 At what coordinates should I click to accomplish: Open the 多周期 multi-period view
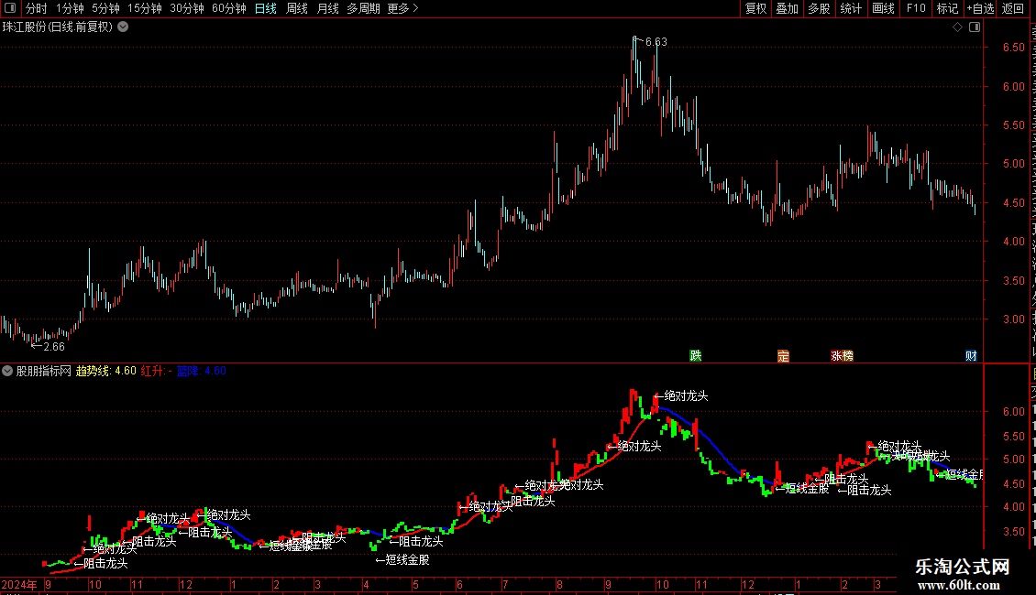[x=363, y=8]
